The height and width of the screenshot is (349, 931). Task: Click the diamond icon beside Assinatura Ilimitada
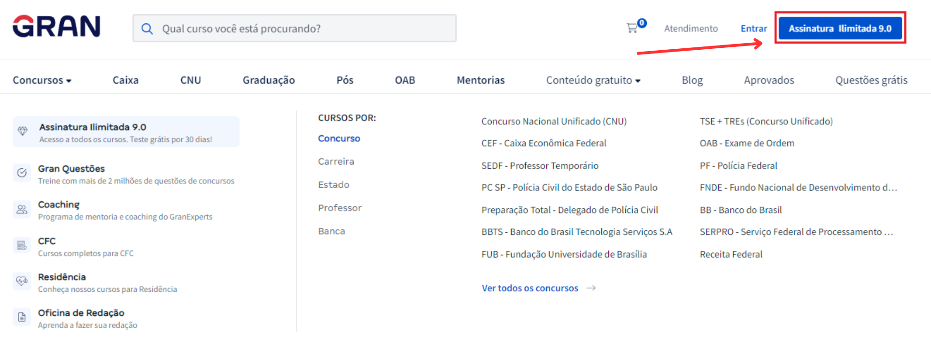coord(23,131)
